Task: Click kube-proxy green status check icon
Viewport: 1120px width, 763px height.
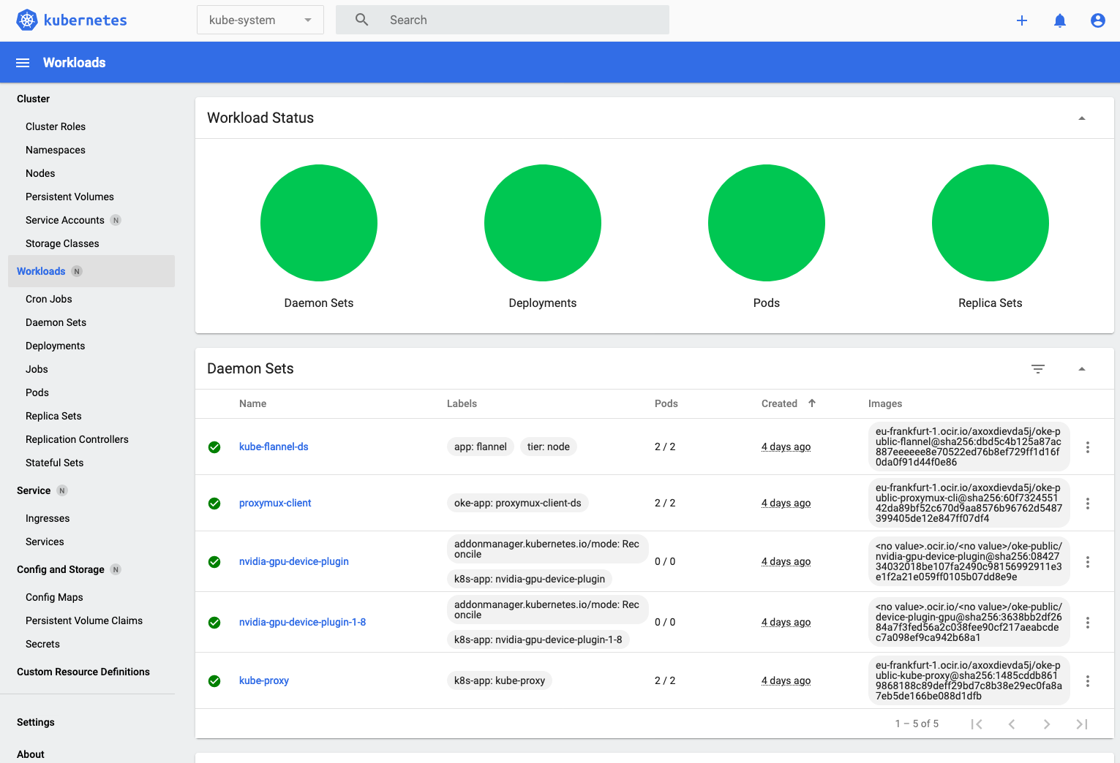Action: point(214,681)
